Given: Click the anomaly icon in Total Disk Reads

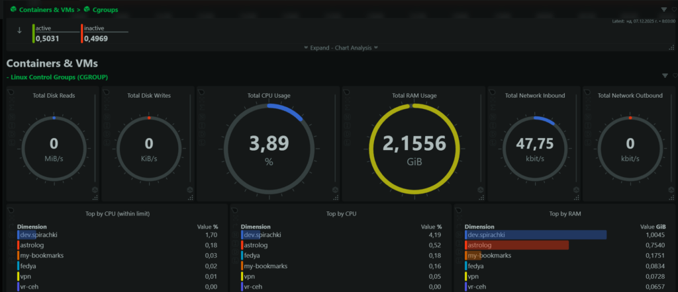Looking at the screenshot, I should [96, 190].
